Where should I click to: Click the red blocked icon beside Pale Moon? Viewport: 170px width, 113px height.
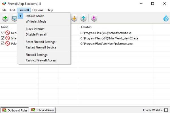pyautogui.click(x=8, y=43)
